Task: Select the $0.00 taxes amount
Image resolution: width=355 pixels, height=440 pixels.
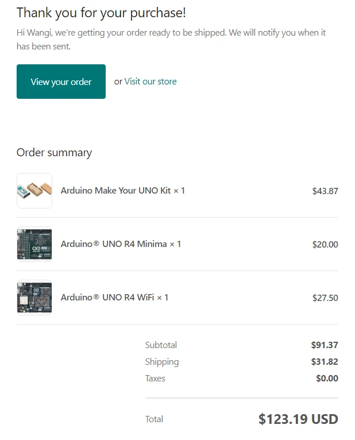Action: tap(327, 379)
